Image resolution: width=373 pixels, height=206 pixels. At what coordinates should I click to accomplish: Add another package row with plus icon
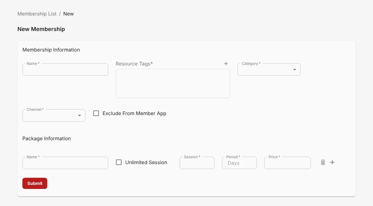332,162
